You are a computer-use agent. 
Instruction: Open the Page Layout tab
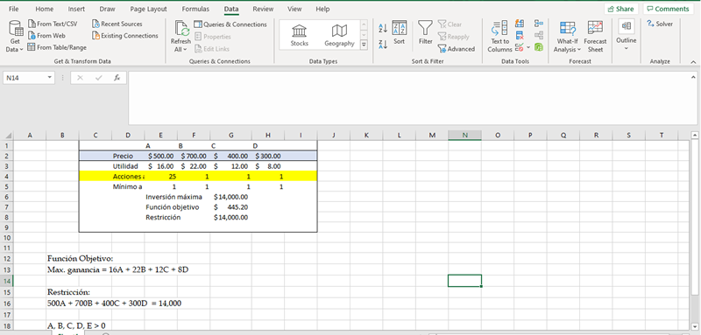click(x=148, y=9)
